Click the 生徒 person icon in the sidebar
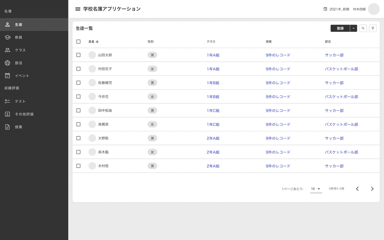 point(8,25)
